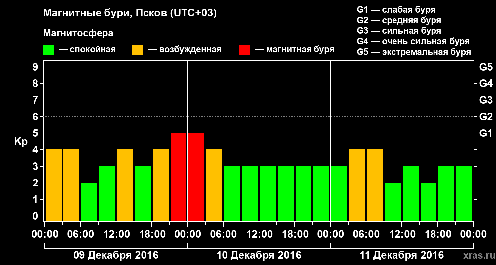This screenshot has width=496, height=265.
Task: Click the 11 December Kp 2 bar ending at 18:00
Action: pyautogui.click(x=429, y=202)
